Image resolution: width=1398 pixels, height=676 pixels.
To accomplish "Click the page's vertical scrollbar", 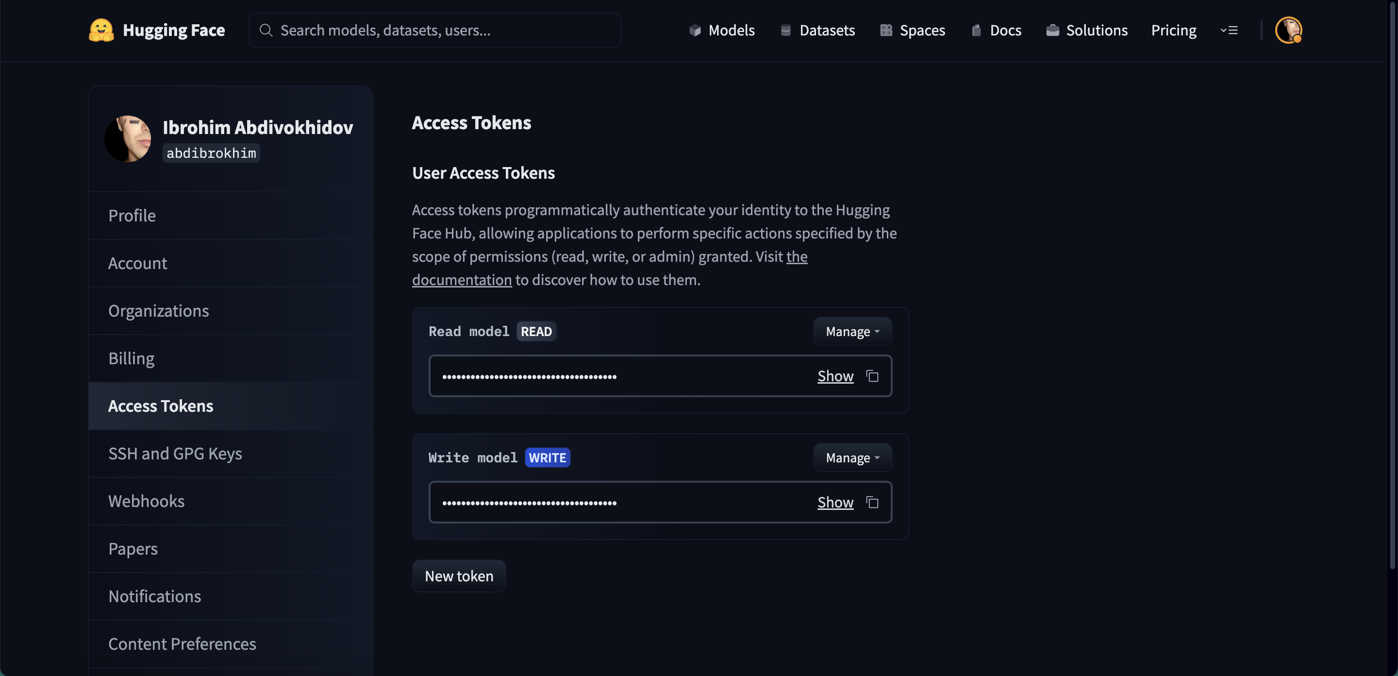I will (x=1393, y=282).
